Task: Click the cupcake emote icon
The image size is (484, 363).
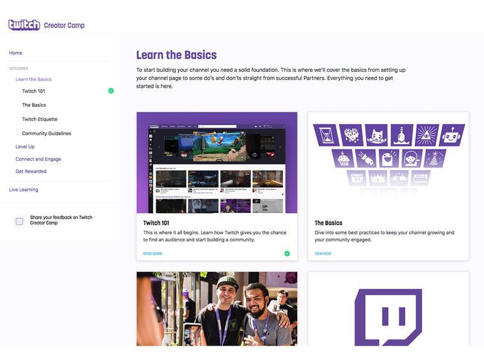Action: (343, 159)
